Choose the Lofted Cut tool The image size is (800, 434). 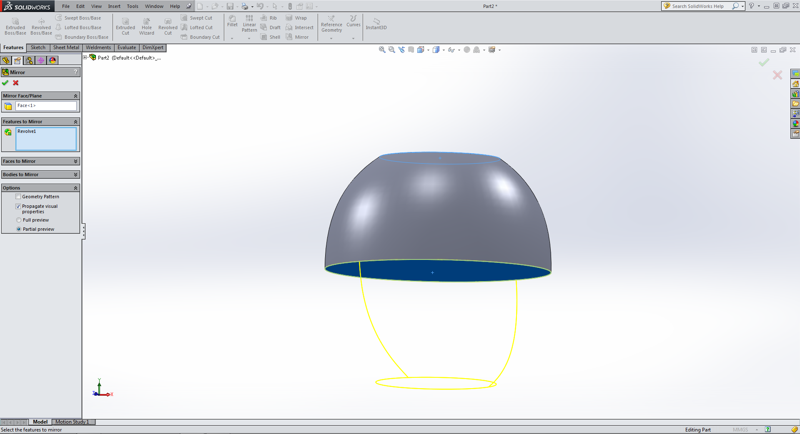click(197, 27)
